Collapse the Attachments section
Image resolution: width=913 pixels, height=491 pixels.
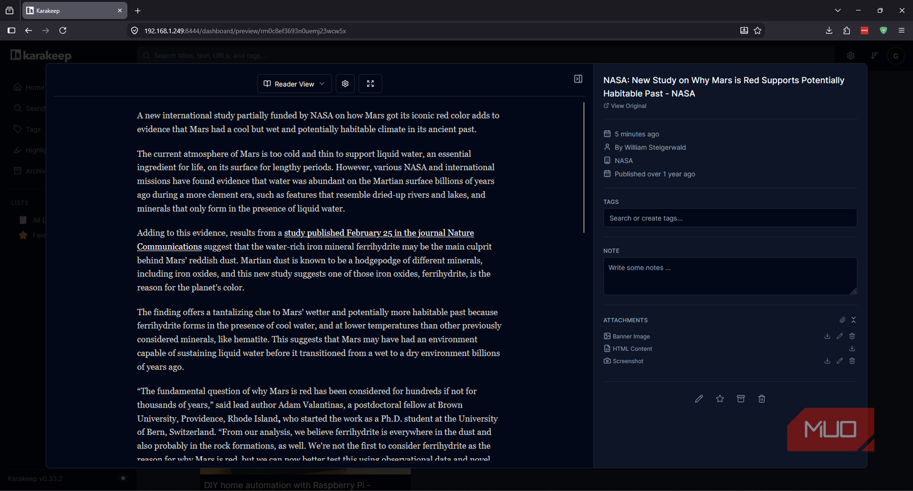pyautogui.click(x=853, y=320)
